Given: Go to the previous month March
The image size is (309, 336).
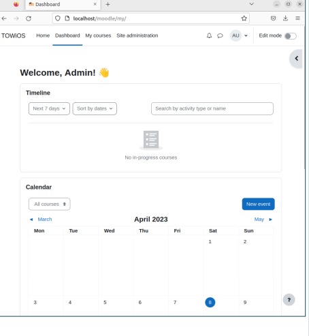Looking at the screenshot, I should pyautogui.click(x=41, y=219).
